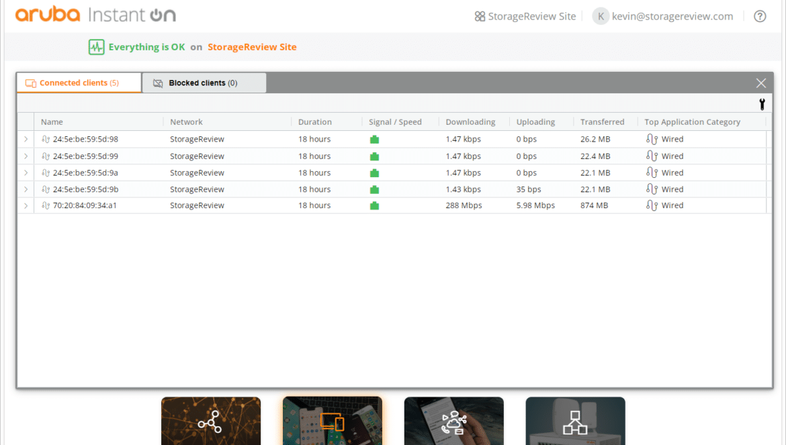Click the 26.2 MB transferred value
Screen dimensions: 786x445
[595, 139]
